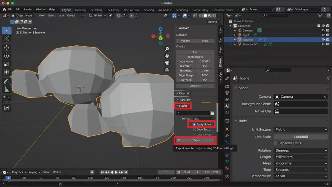
Task: Open the export Format STL dropdown
Action: point(204,119)
